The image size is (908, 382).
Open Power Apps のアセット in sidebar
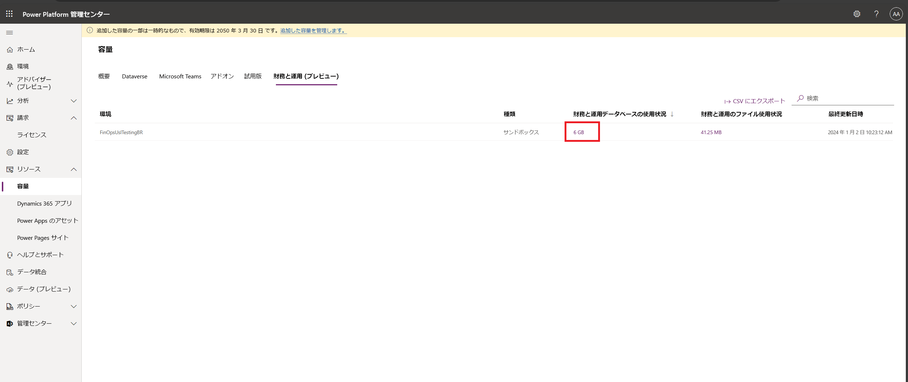(x=48, y=221)
